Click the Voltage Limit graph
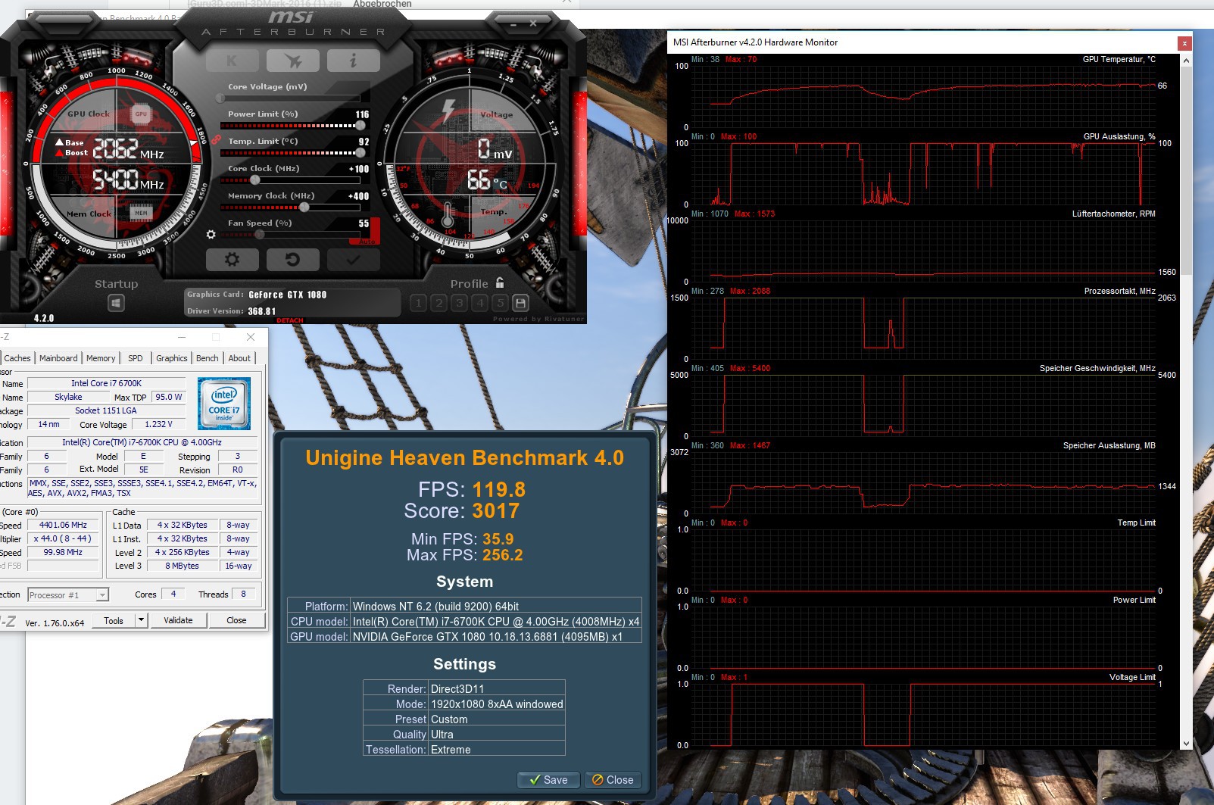1214x805 pixels. 924,714
